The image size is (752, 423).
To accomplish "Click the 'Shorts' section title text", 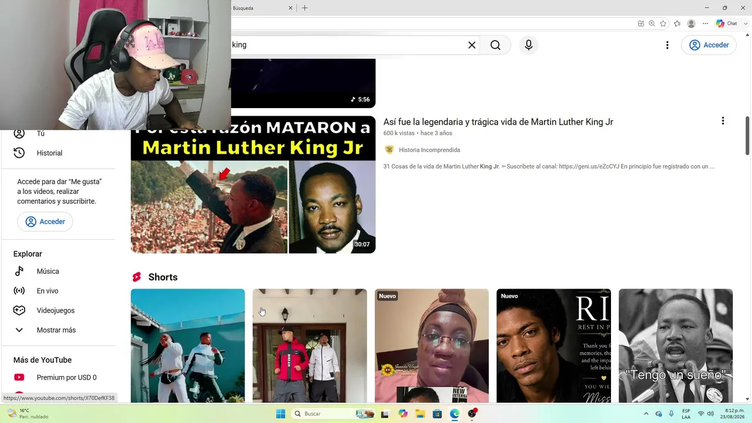I will pos(163,277).
